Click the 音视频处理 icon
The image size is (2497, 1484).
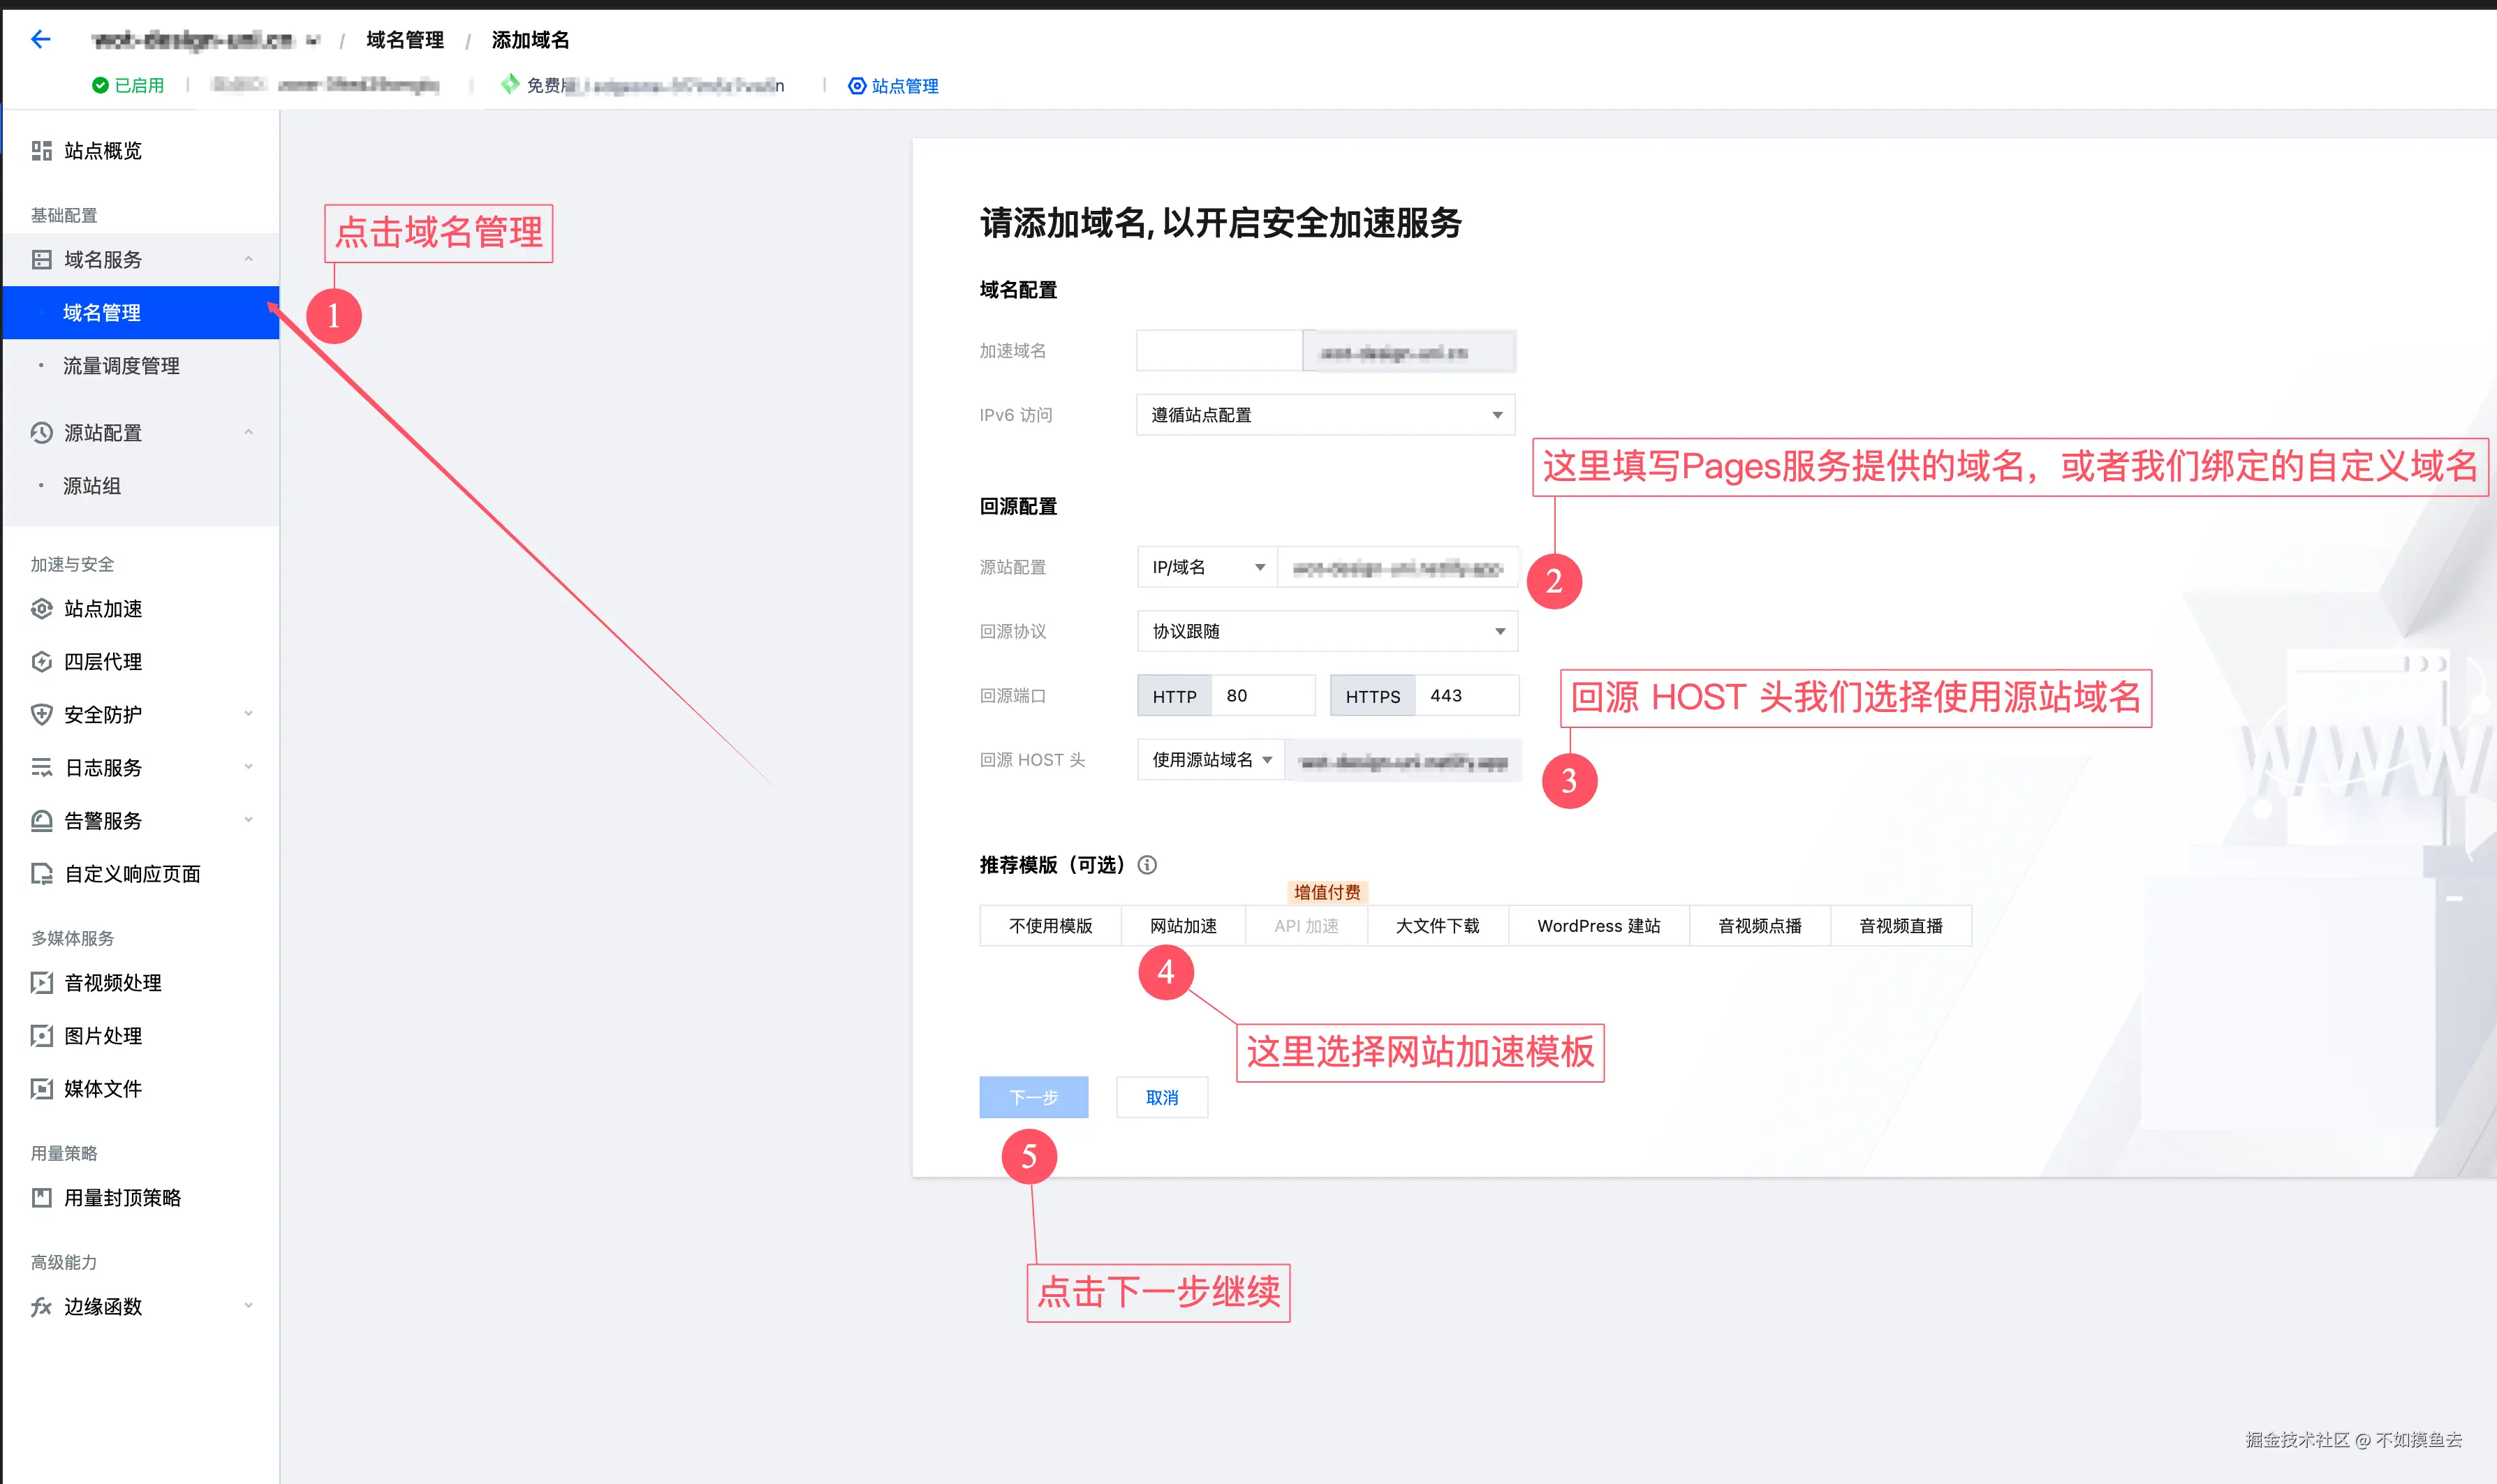(41, 983)
